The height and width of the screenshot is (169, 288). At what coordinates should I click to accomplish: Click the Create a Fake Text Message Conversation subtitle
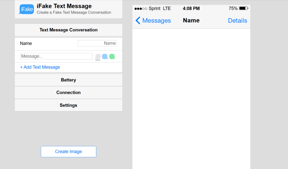tap(74, 12)
